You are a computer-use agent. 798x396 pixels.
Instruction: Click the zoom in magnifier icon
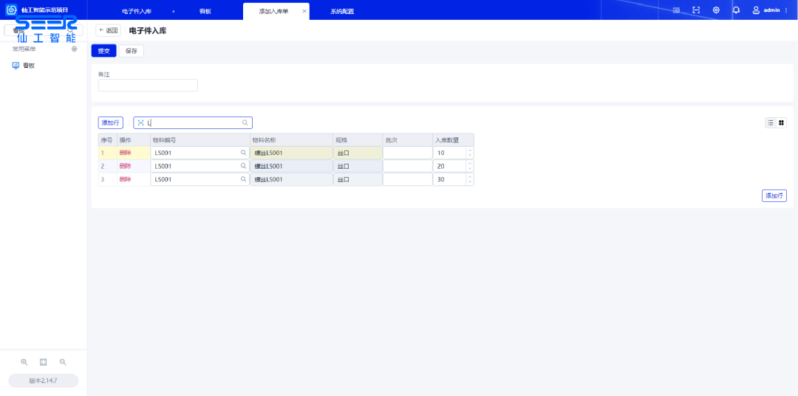point(24,362)
